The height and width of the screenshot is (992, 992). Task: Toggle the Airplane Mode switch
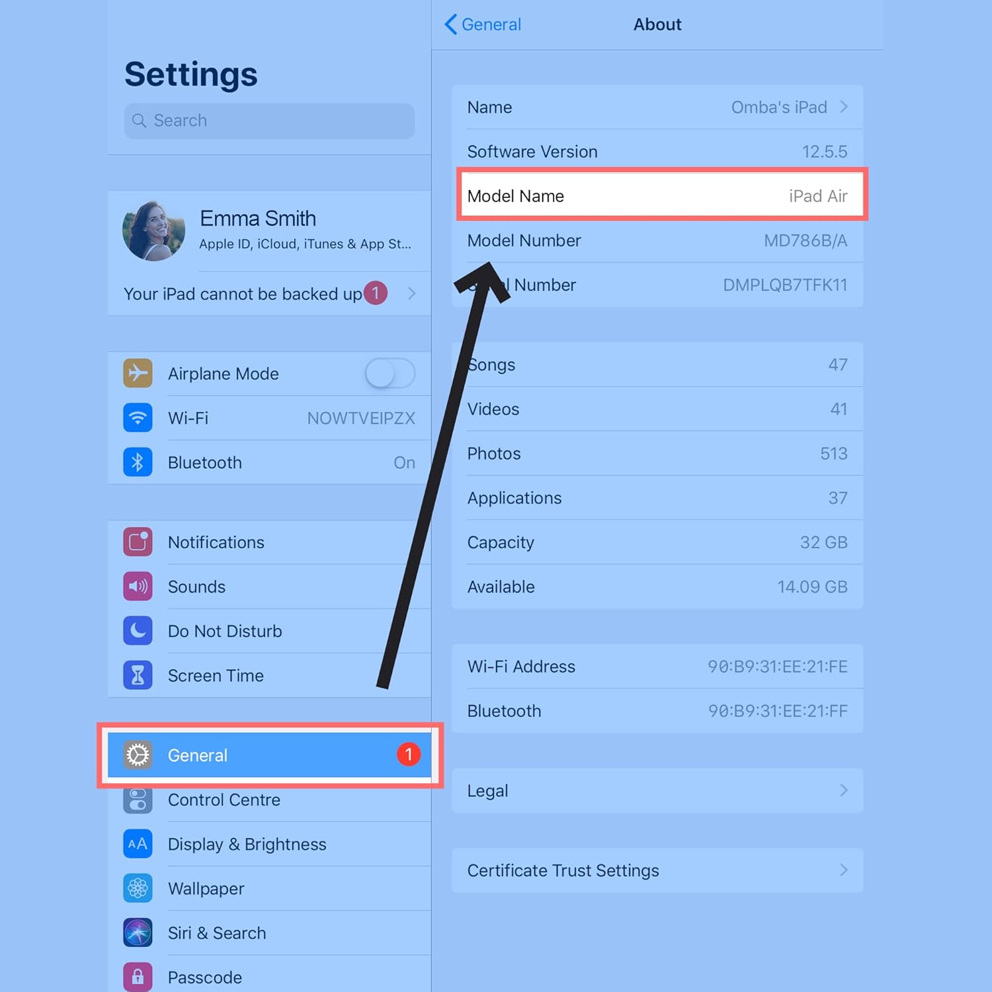click(390, 374)
